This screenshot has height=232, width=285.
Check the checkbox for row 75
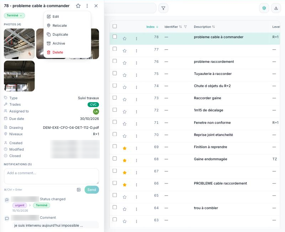click(x=115, y=73)
